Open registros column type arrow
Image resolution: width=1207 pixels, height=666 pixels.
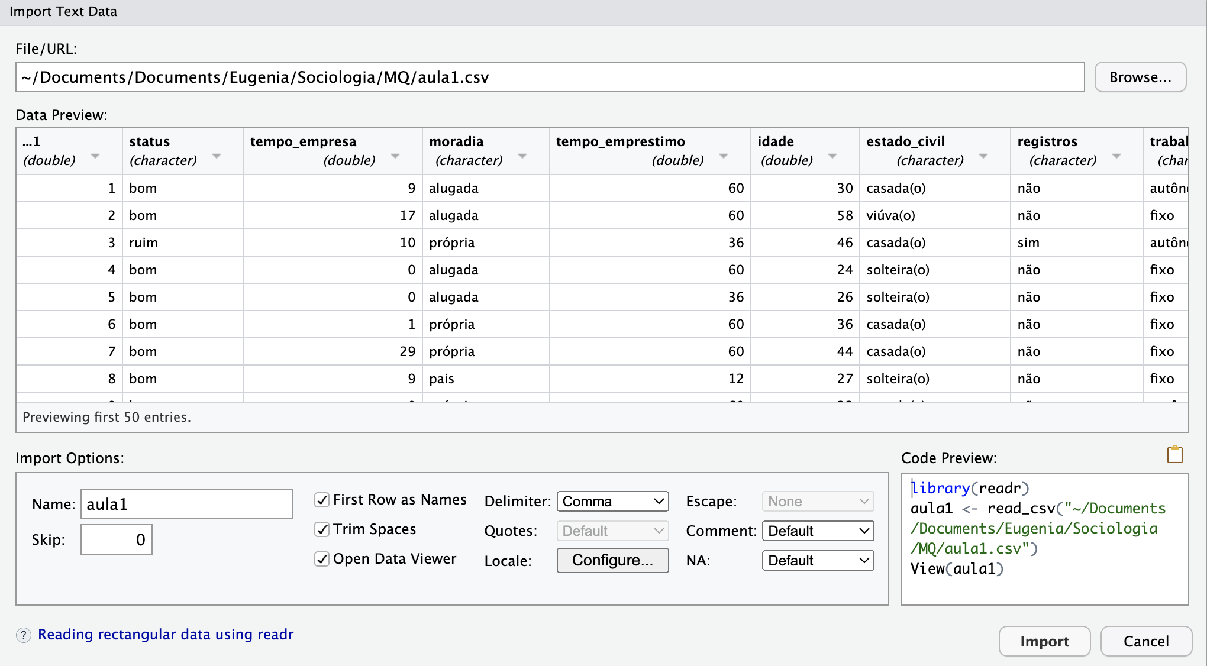[1116, 156]
